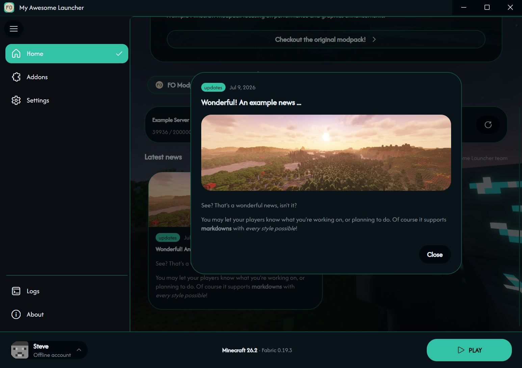Open the About page
The width and height of the screenshot is (522, 368).
67,315
